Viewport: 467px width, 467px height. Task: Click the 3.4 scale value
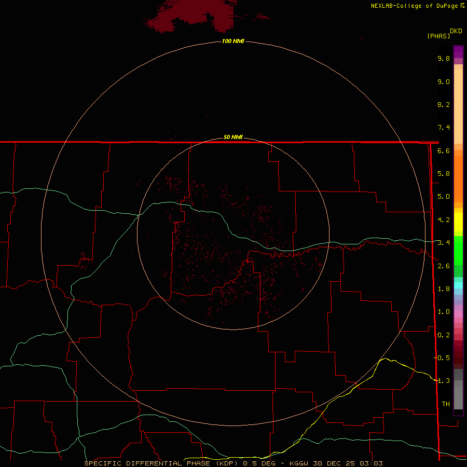coord(444,243)
